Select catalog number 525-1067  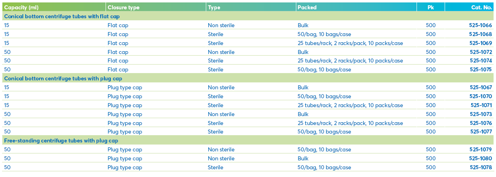[x=481, y=87]
